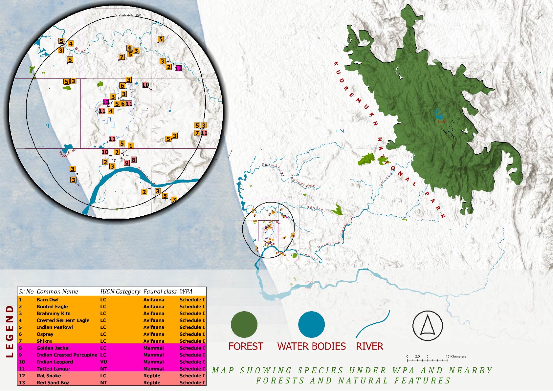The height and width of the screenshot is (391, 553).
Task: Select 'Indian Crested Porcupine' legend entry
Action: point(67,355)
